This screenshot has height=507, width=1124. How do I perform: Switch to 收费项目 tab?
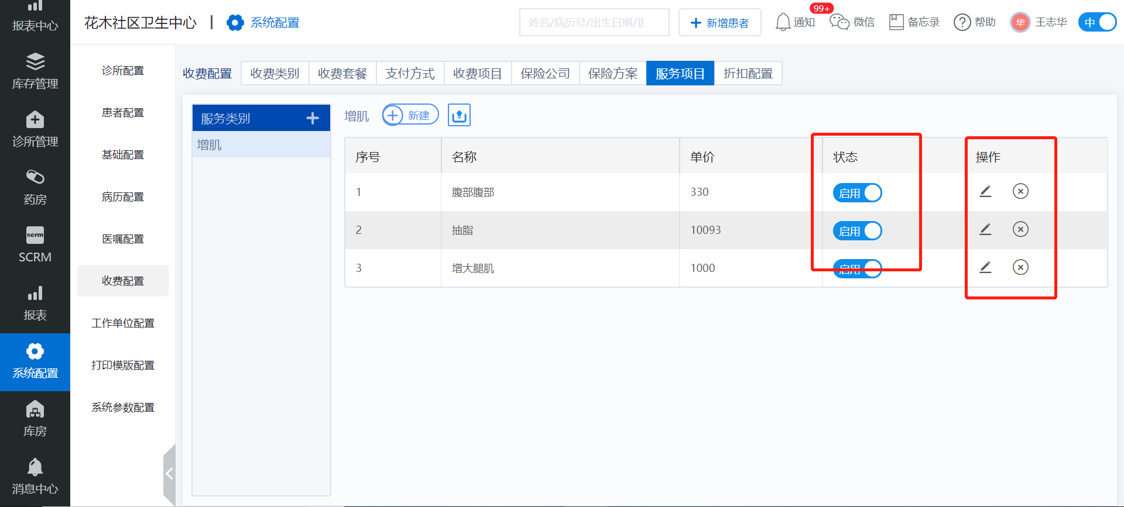pyautogui.click(x=478, y=73)
